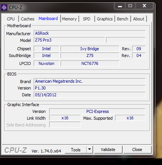Click the Tools button

(x=76, y=150)
